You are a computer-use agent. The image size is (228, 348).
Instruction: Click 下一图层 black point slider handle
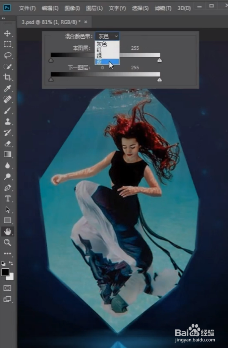[x=51, y=80]
